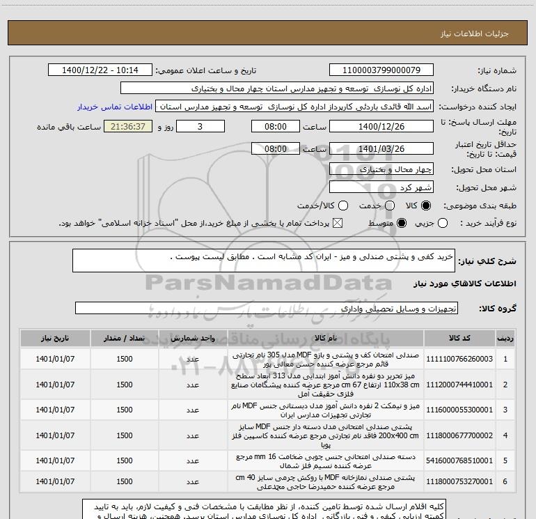Click the ردیف column header
The height and width of the screenshot is (519, 536).
click(x=505, y=339)
